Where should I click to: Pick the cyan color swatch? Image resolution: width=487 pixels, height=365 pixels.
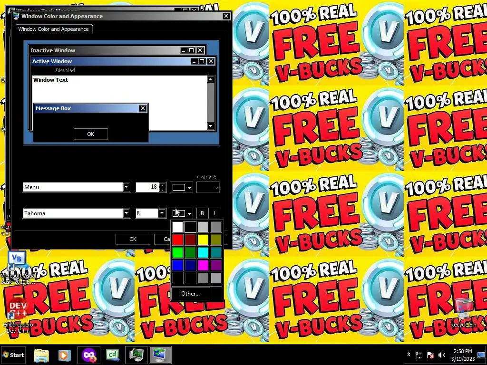pos(203,252)
